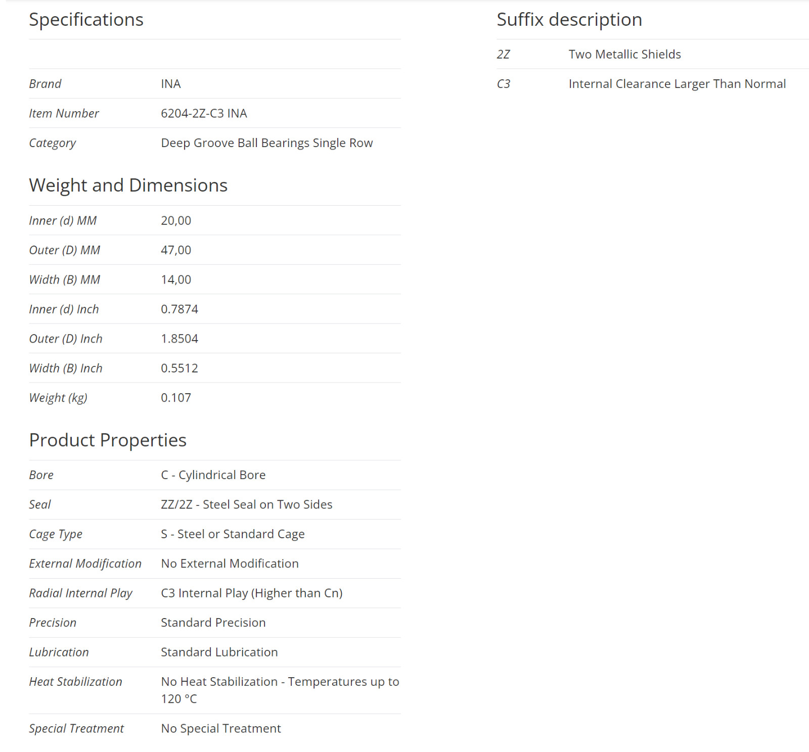
Task: Click the C - Cylindrical Bore value
Action: coord(213,475)
